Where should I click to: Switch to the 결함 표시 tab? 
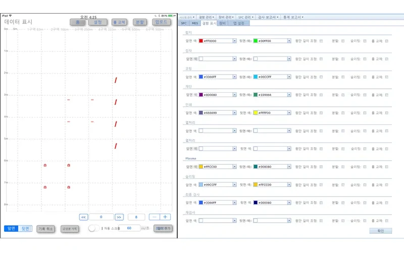209,23
